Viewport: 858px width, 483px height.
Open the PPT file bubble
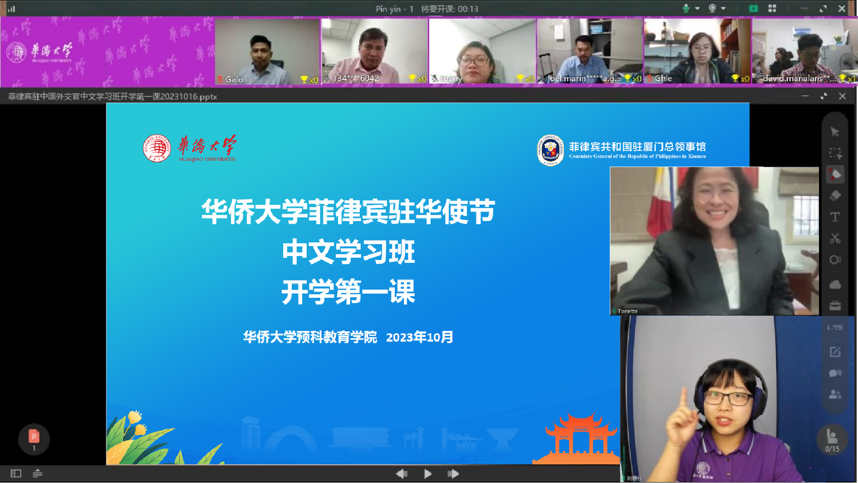(34, 439)
